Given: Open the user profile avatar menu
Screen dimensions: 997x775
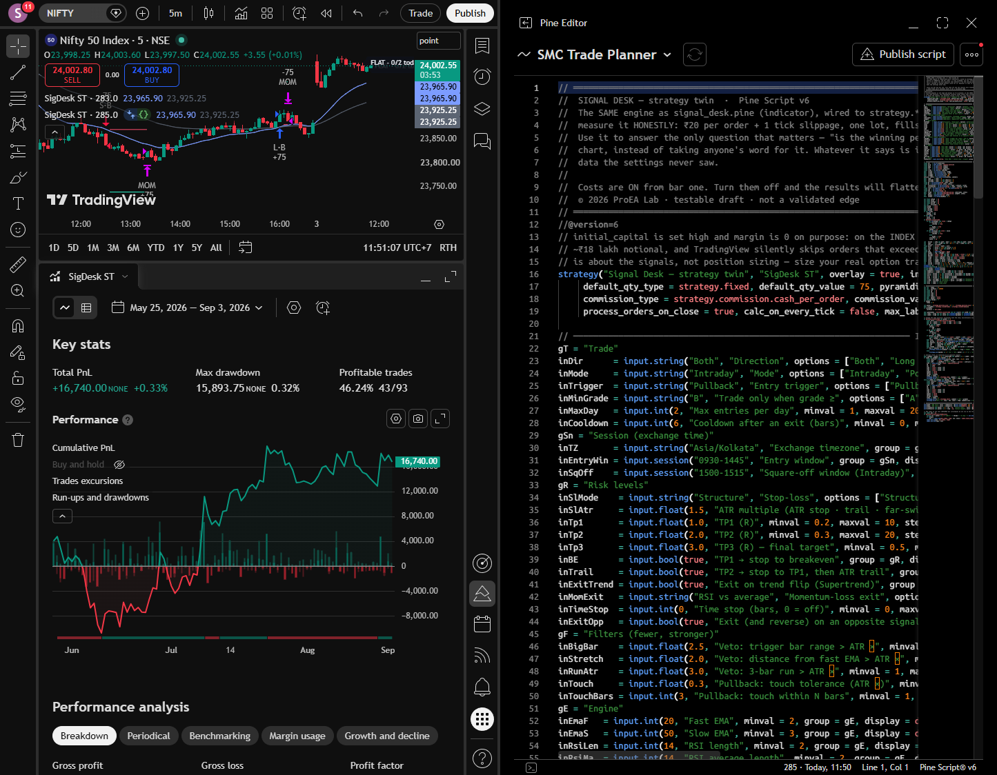Looking at the screenshot, I should tap(18, 13).
